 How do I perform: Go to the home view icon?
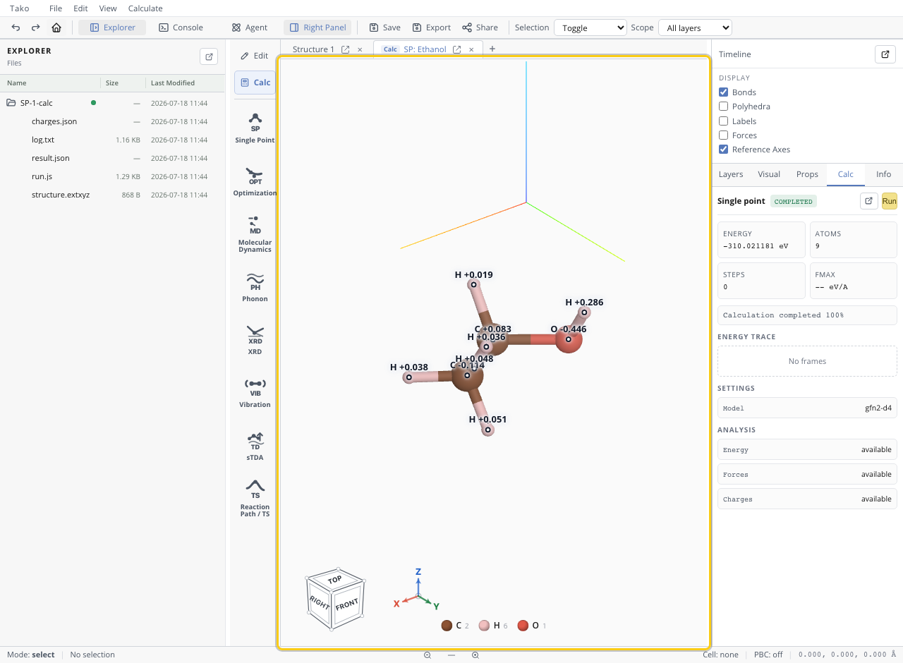56,28
